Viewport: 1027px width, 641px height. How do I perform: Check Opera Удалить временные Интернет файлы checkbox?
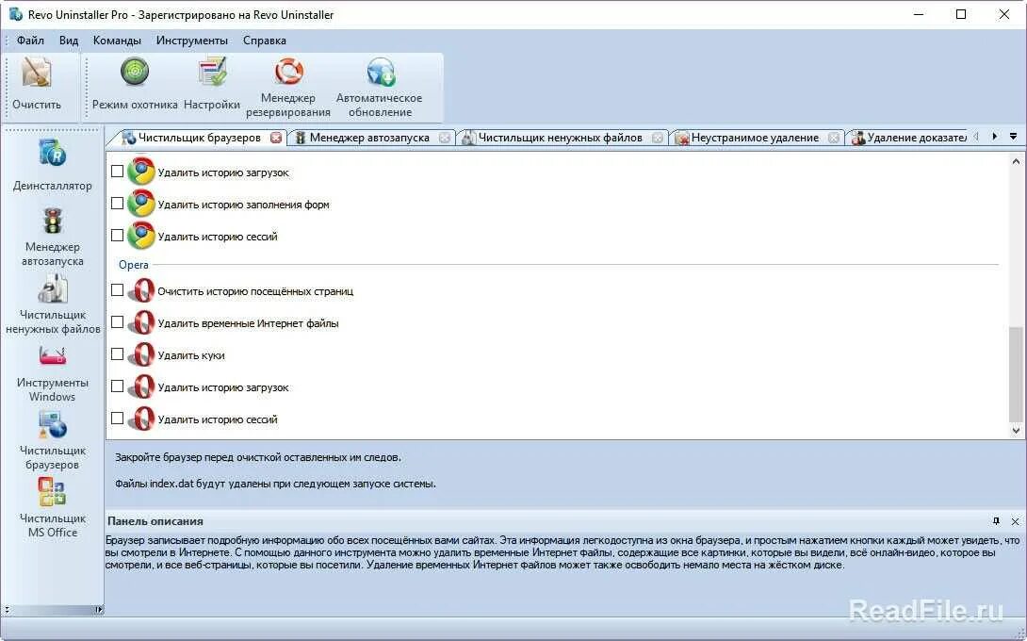(x=117, y=321)
